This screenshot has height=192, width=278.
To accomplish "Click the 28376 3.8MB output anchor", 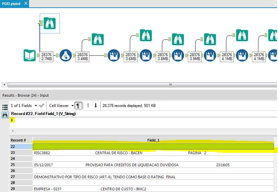I will [163, 57].
